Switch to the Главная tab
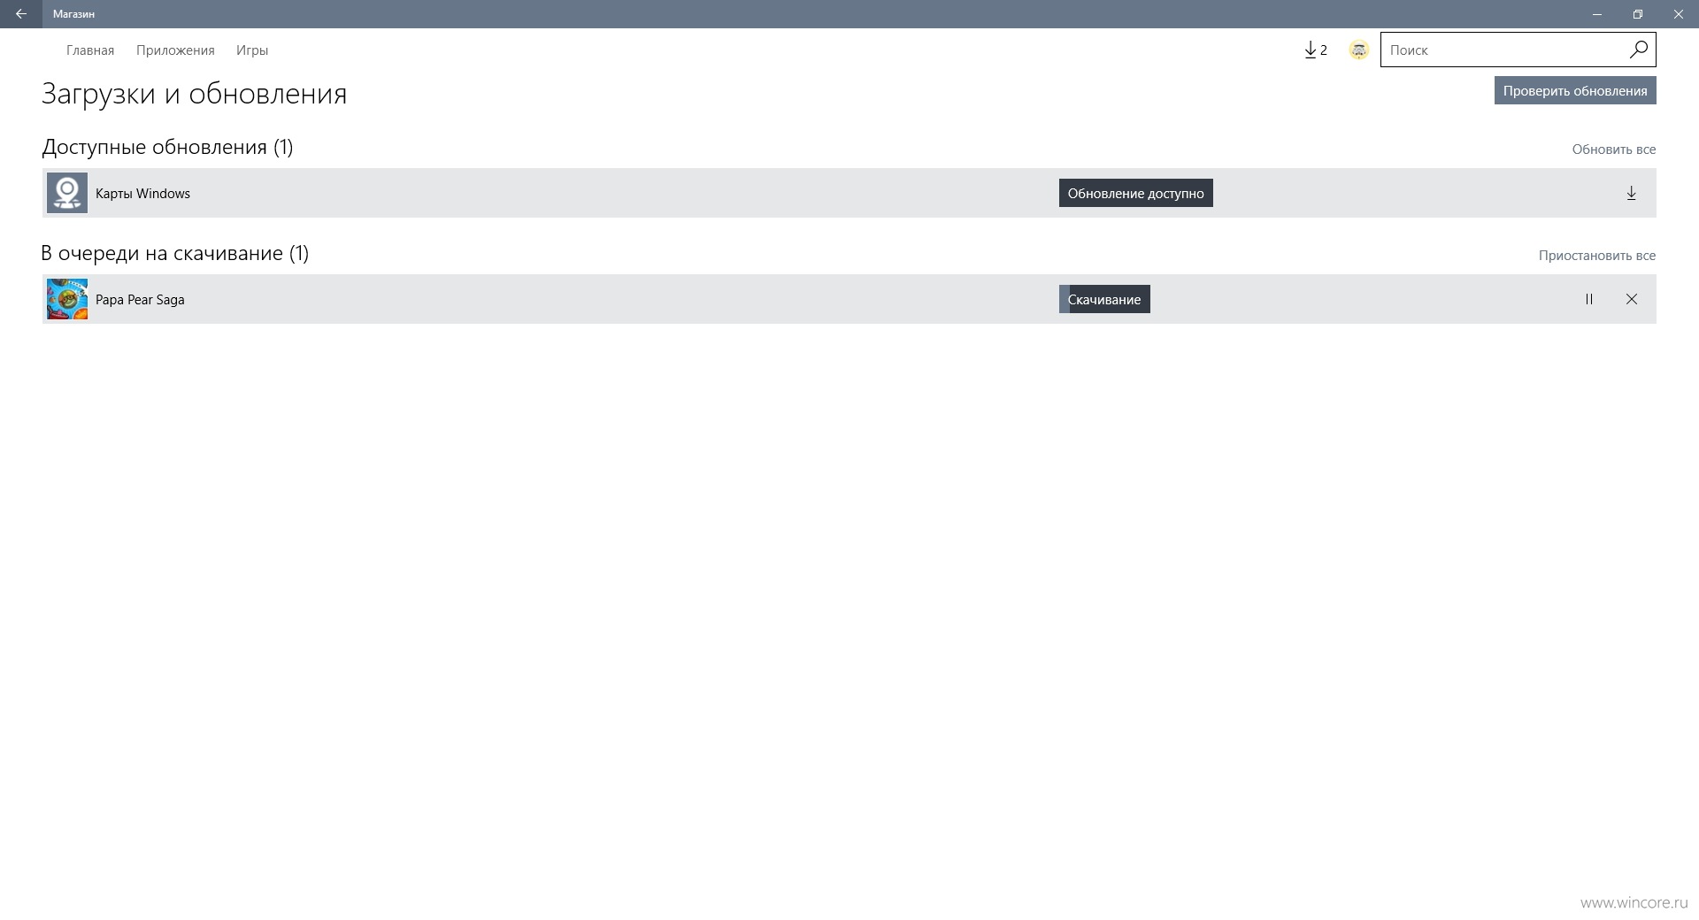Image resolution: width=1699 pixels, height=920 pixels. [90, 50]
